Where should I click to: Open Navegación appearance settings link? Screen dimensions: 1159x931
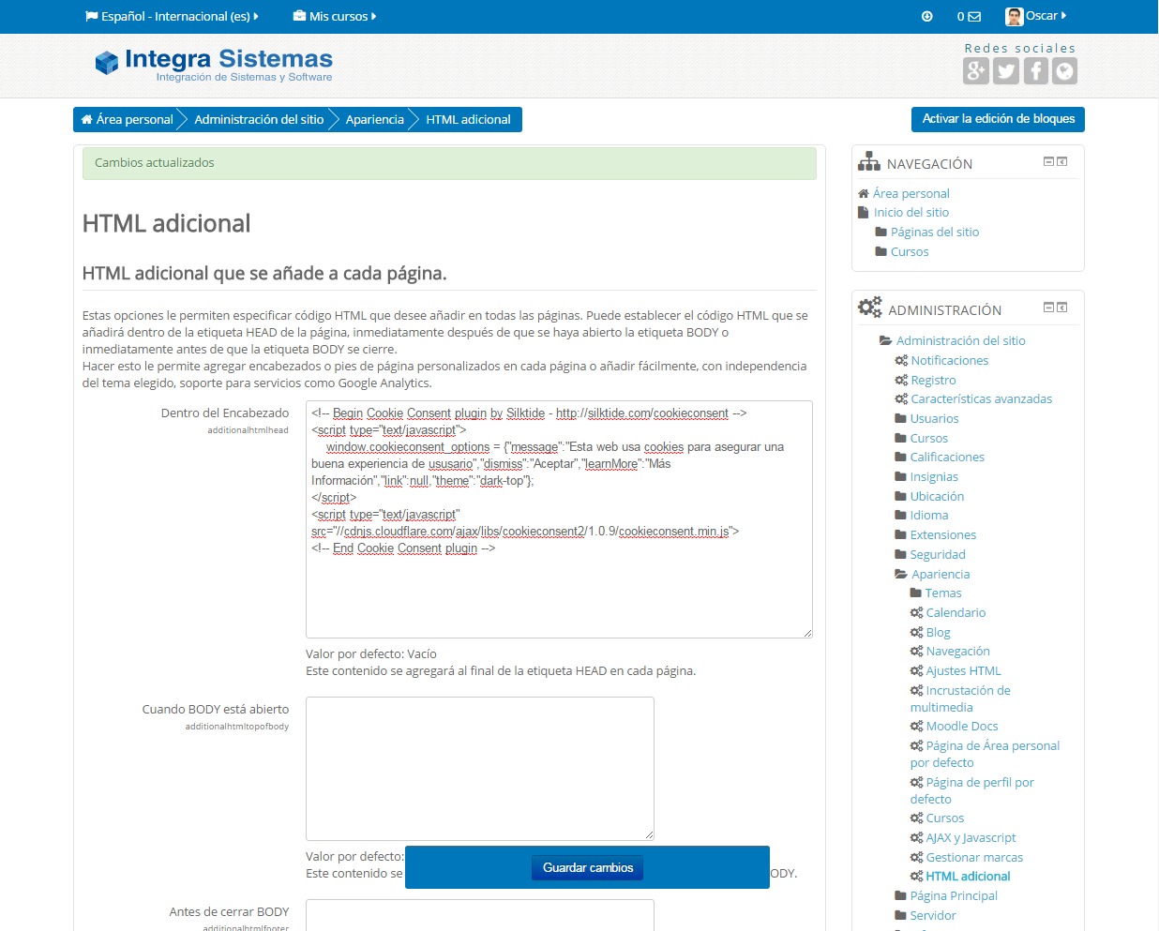point(957,651)
